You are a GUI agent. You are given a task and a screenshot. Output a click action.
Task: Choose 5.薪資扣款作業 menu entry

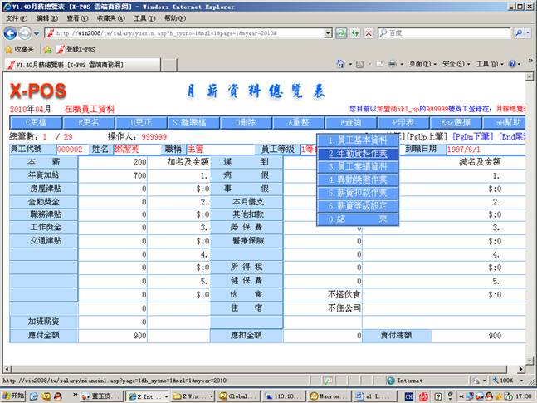(x=358, y=193)
